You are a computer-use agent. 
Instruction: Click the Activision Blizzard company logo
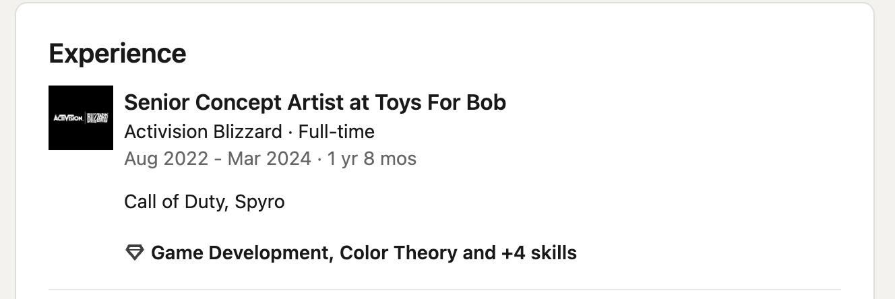pos(81,118)
